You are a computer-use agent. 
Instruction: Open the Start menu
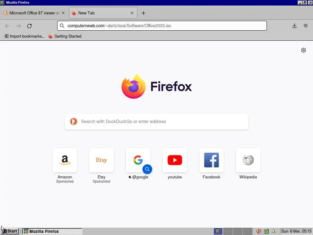(x=9, y=231)
